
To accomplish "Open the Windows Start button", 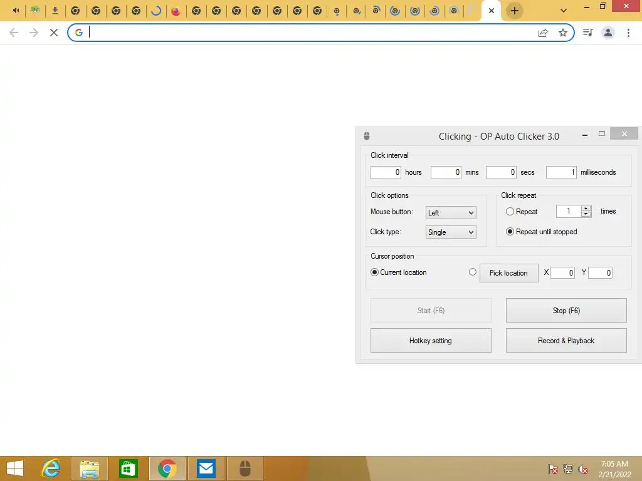I will click(15, 468).
